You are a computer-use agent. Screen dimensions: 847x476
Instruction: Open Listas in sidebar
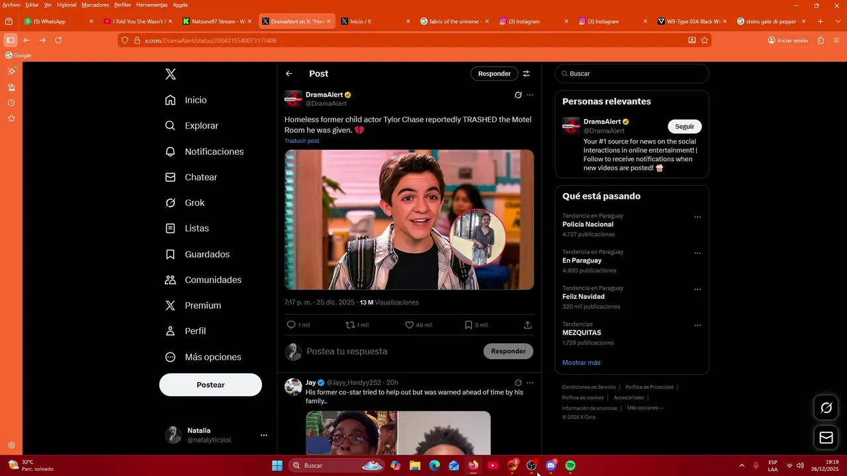[x=187, y=228]
